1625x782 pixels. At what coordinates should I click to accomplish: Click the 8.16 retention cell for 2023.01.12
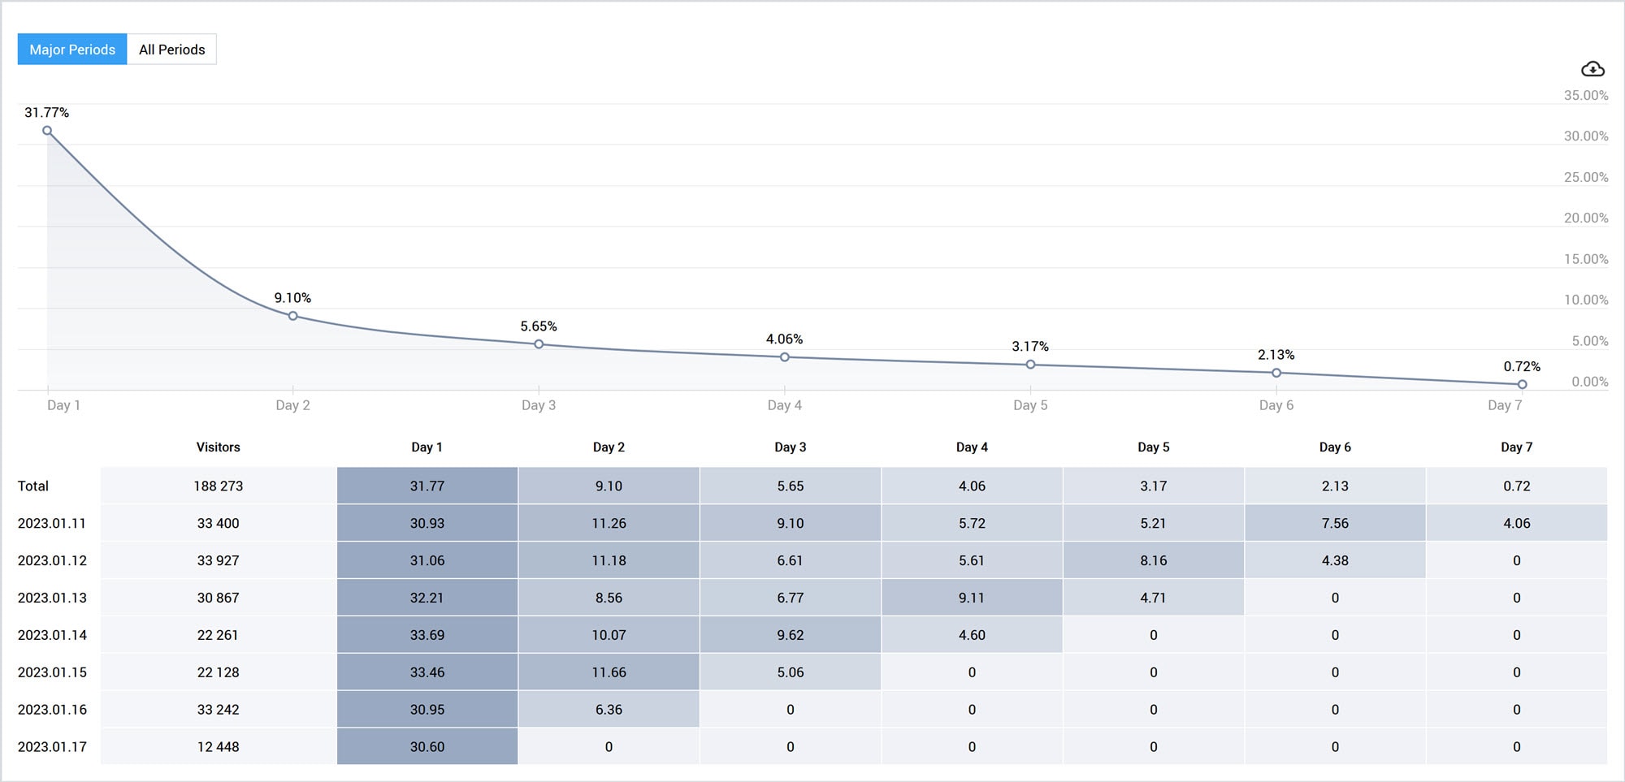tap(1153, 560)
